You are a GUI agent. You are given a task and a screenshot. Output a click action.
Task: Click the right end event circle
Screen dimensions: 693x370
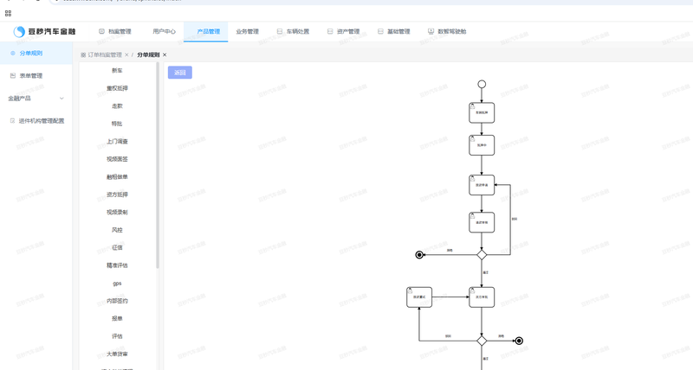coord(519,341)
